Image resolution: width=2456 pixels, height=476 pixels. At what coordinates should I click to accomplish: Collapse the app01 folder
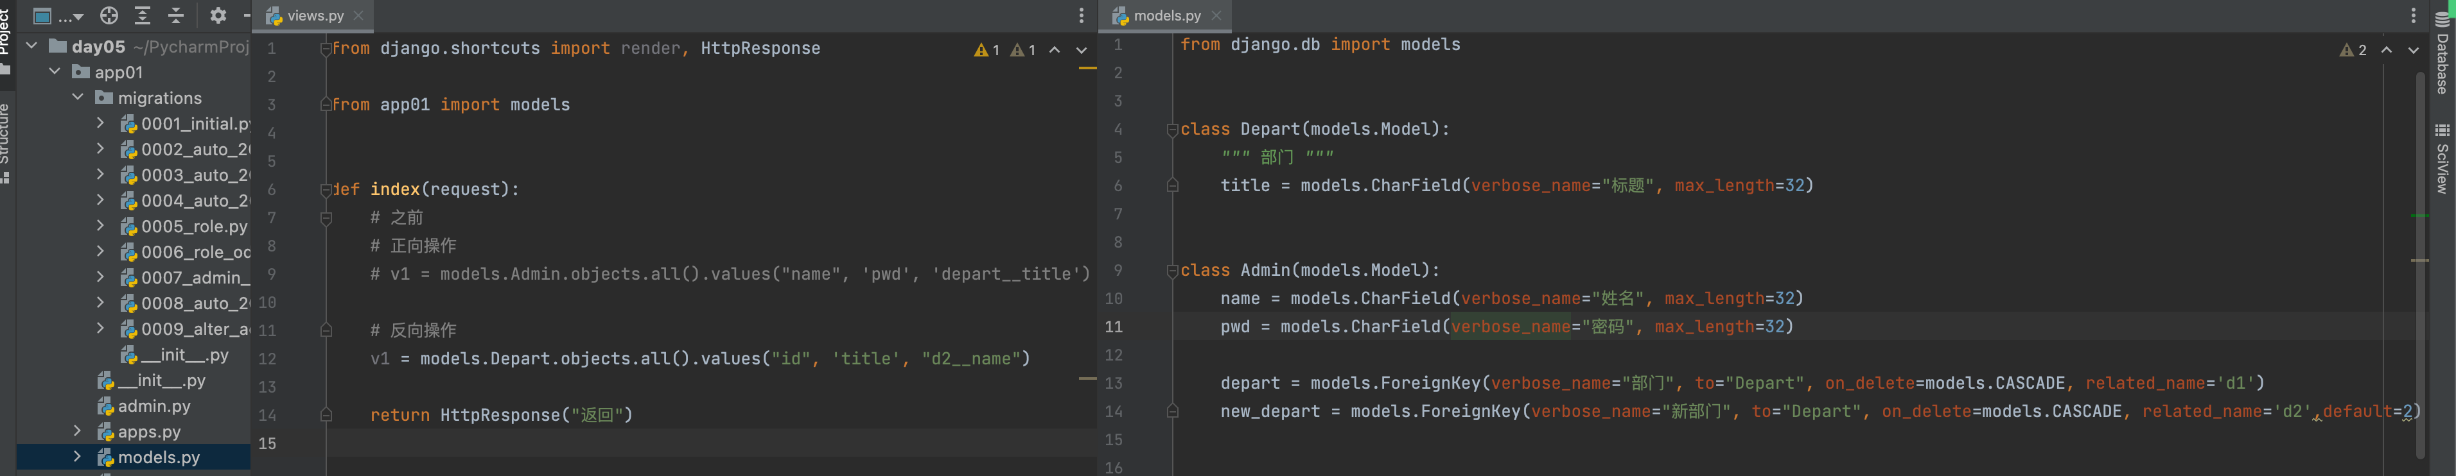point(55,71)
